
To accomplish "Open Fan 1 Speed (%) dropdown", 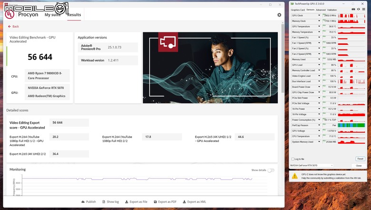I will point(319,38).
